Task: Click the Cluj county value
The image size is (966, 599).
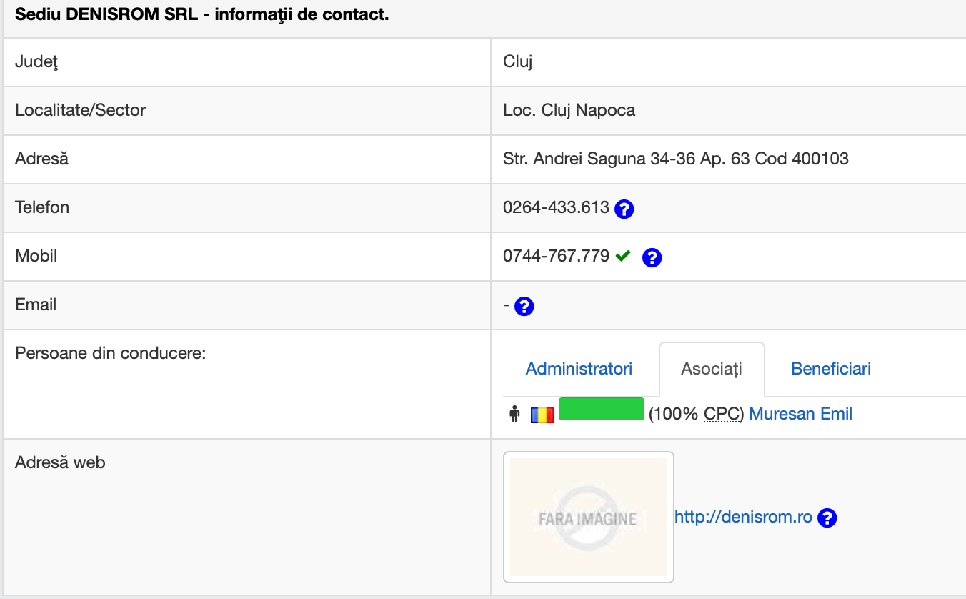Action: pos(518,61)
